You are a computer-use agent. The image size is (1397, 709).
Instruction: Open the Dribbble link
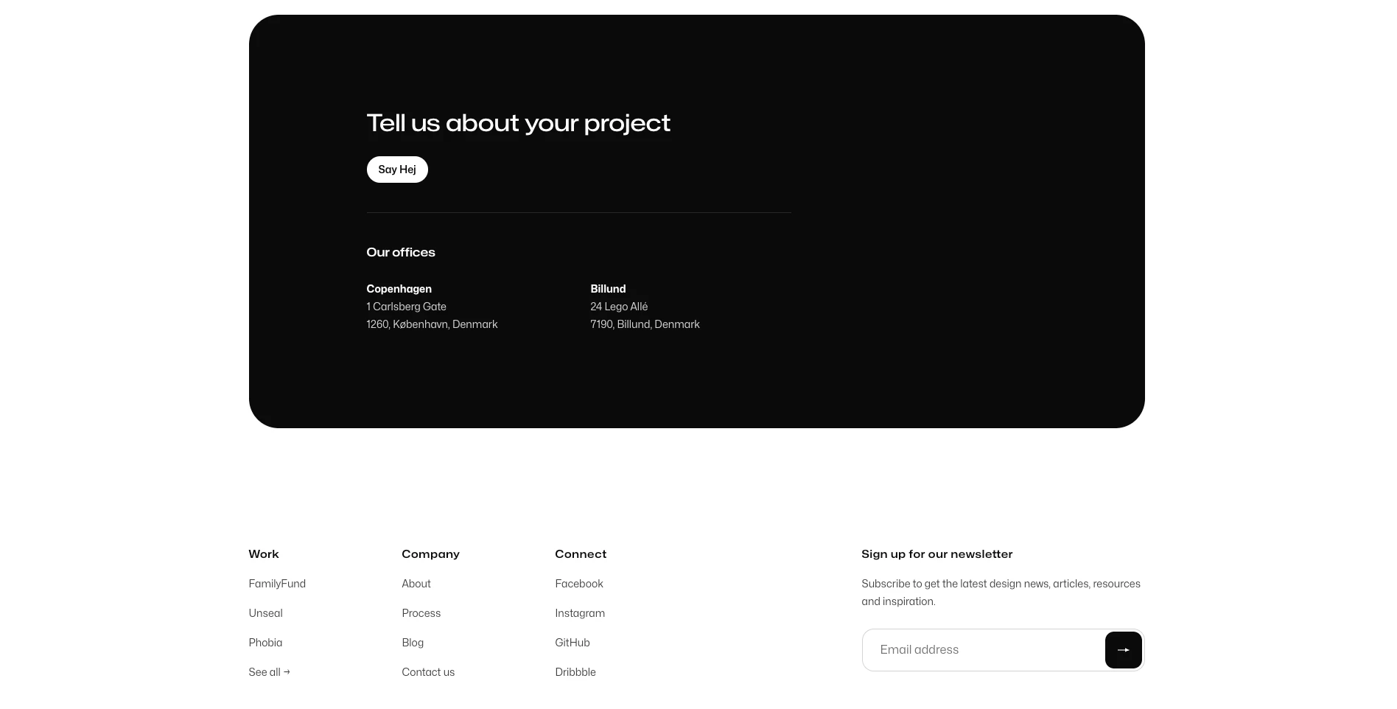pyautogui.click(x=575, y=672)
